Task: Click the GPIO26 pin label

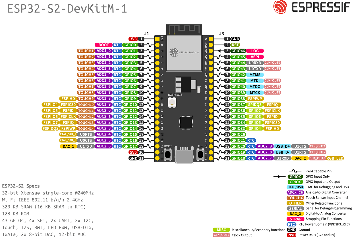Action: 238,134
